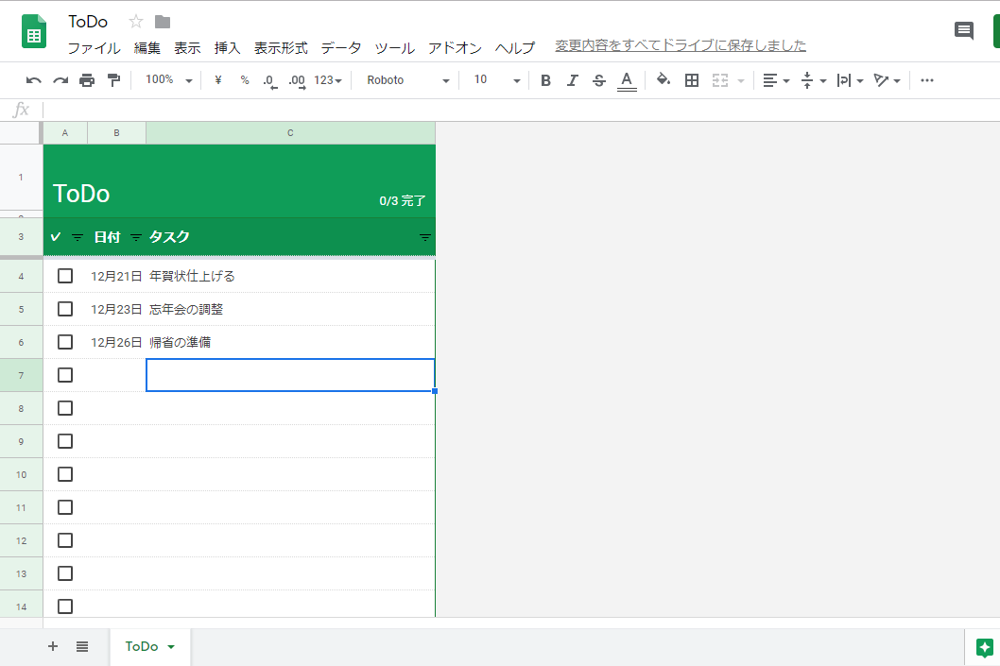The image size is (1000, 666).
Task: Open the text wrapping dropdown
Action: click(x=850, y=80)
